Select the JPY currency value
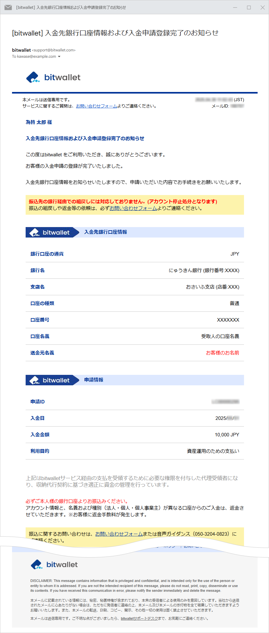Screen dimensions: 269x633 (235, 254)
